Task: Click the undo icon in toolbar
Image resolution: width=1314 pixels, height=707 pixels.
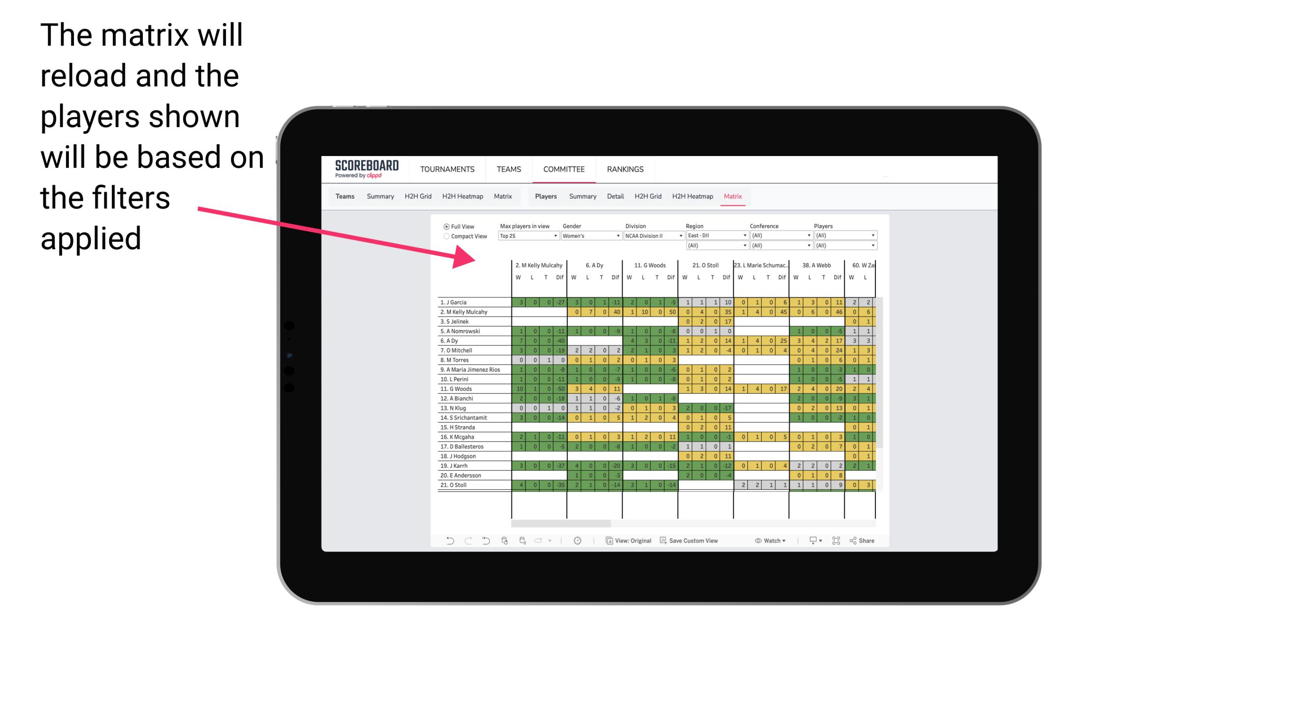Action: pos(450,543)
